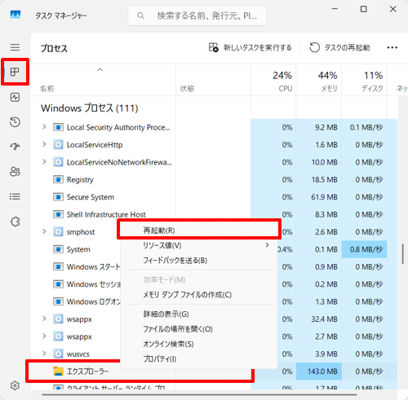Click the タスクの再起動 button
The height and width of the screenshot is (400, 408).
click(339, 48)
